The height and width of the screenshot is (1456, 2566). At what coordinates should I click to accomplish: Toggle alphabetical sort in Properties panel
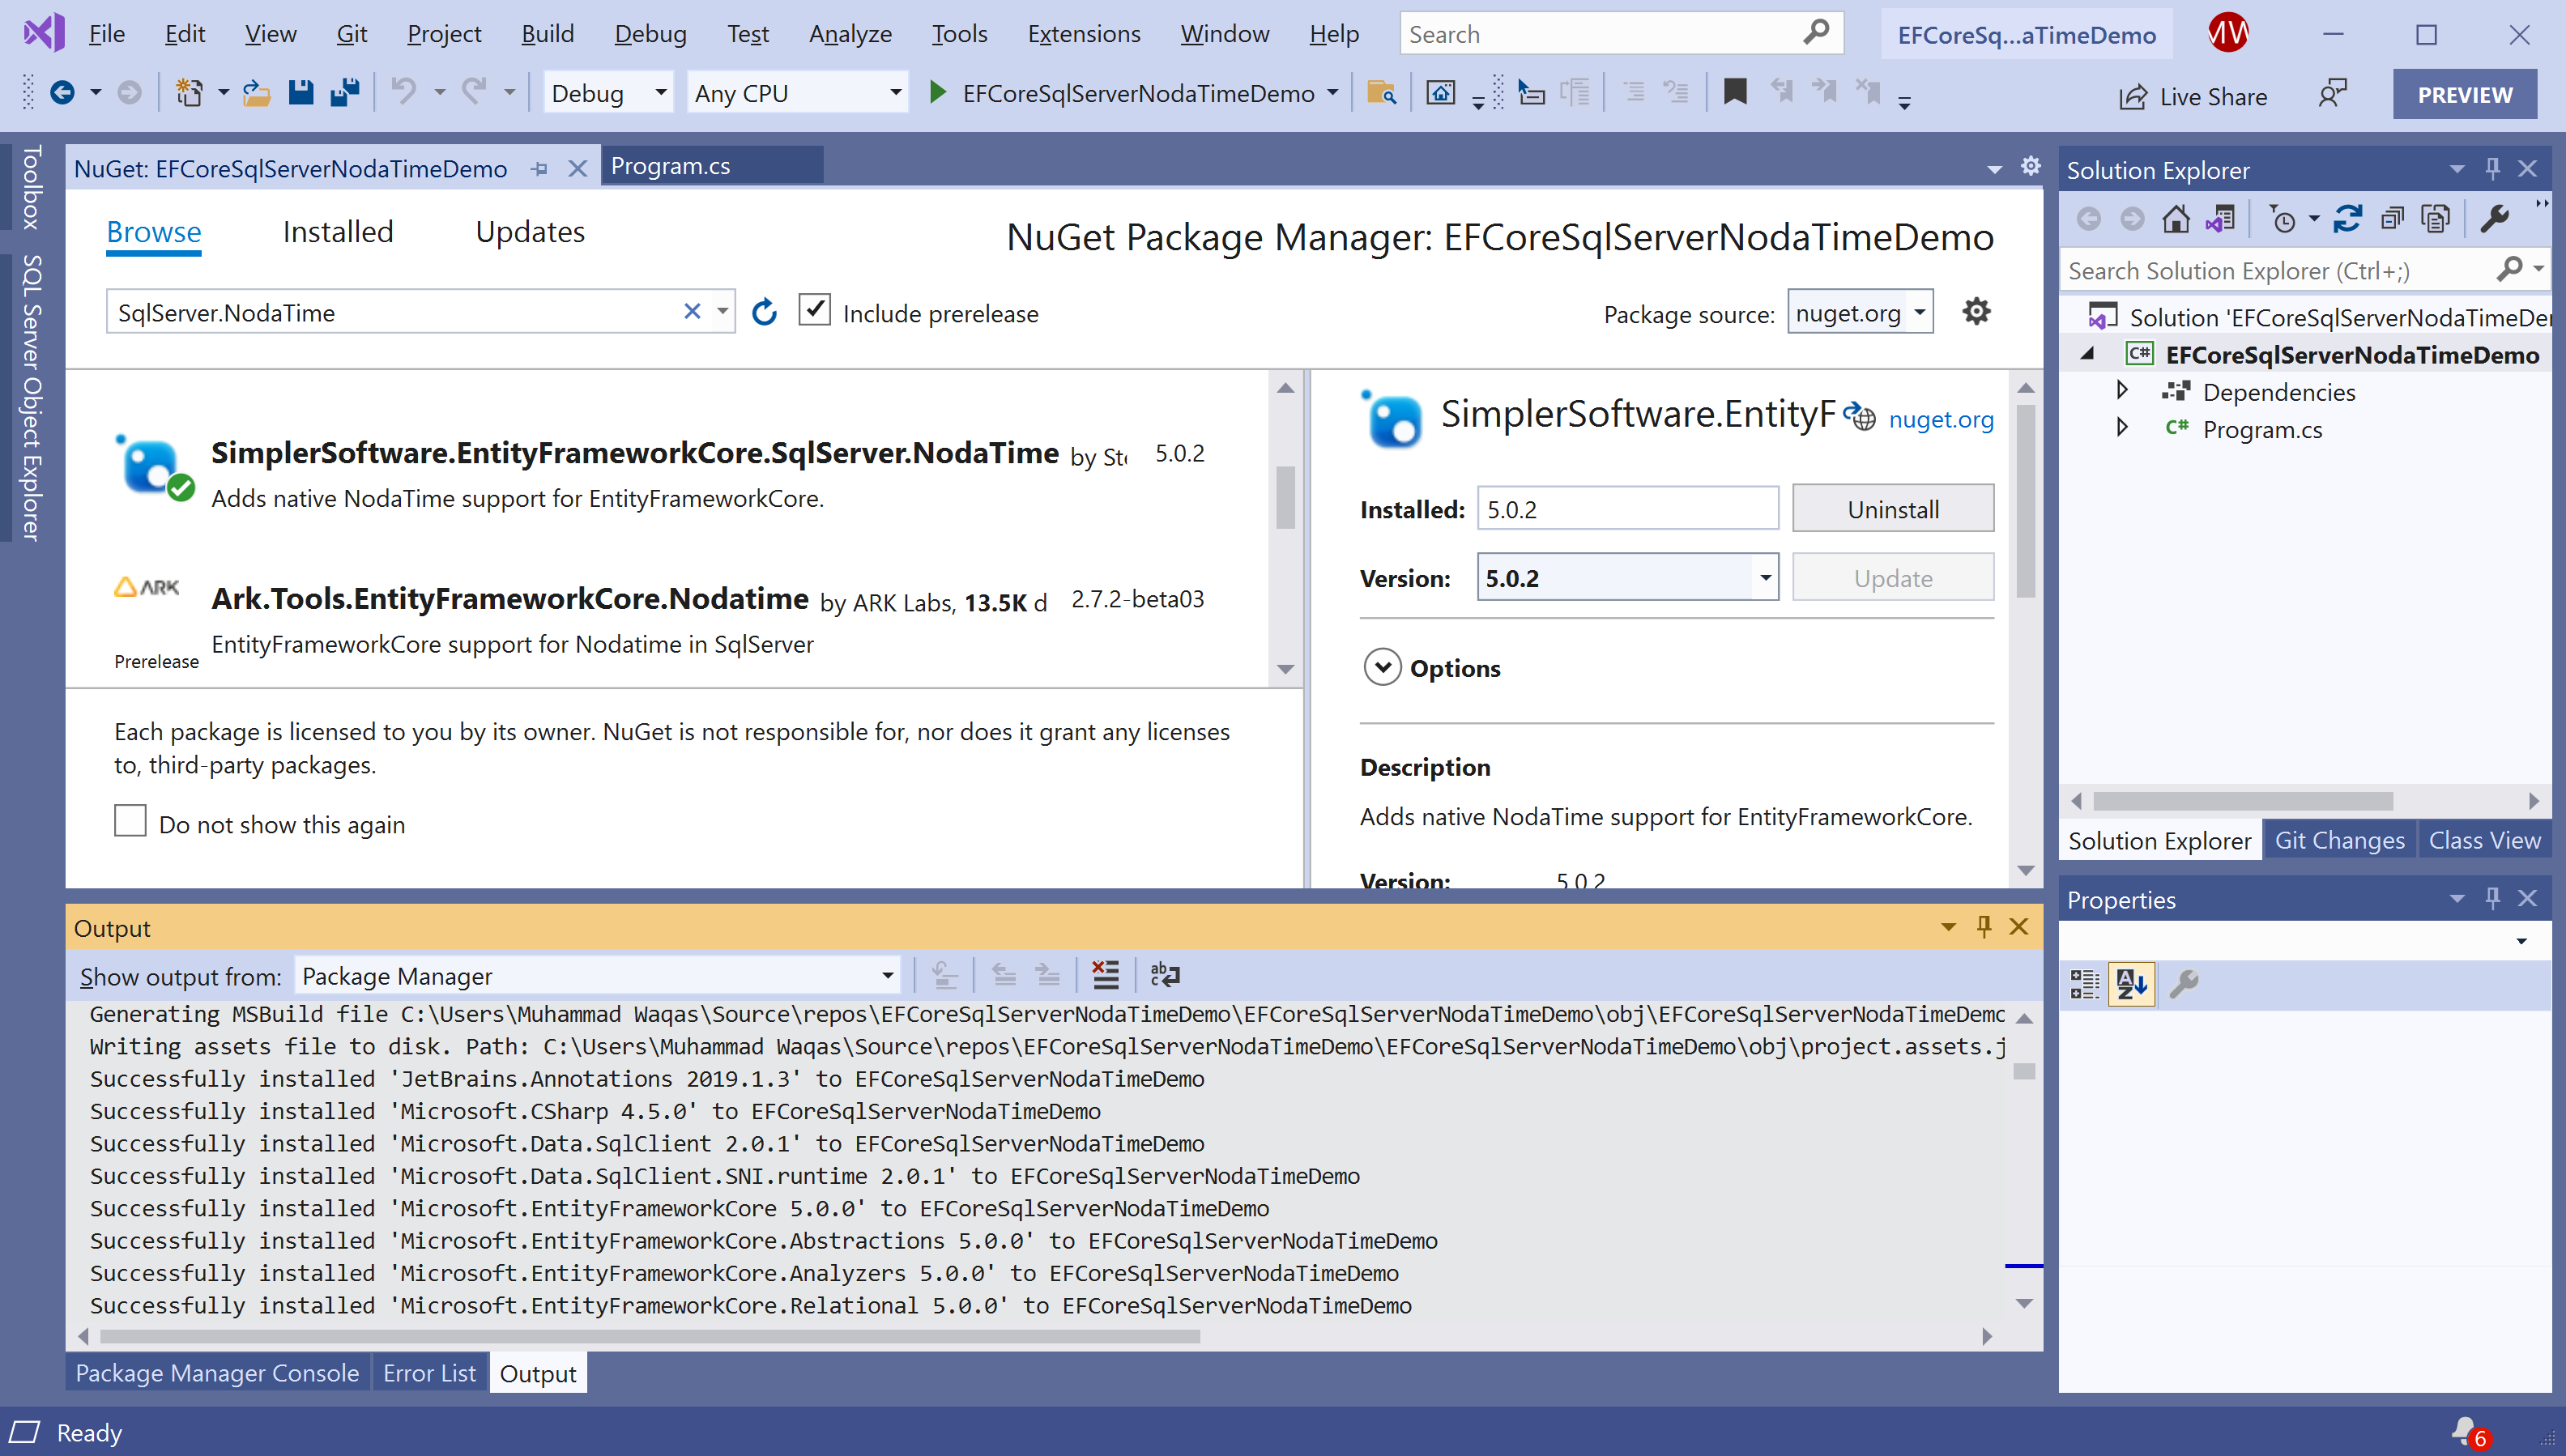(x=2131, y=984)
